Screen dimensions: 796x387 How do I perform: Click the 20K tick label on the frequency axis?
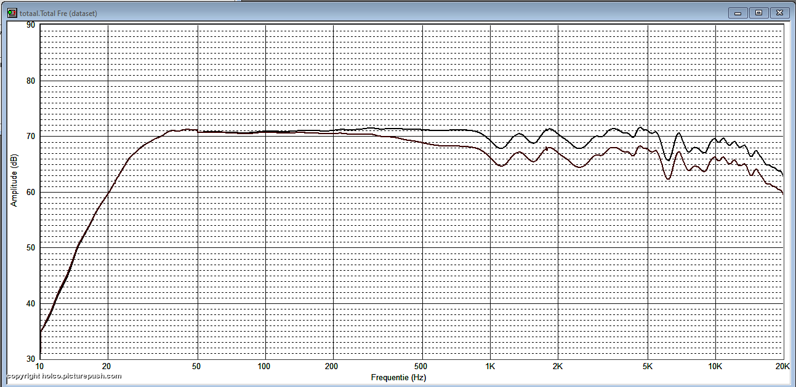782,366
